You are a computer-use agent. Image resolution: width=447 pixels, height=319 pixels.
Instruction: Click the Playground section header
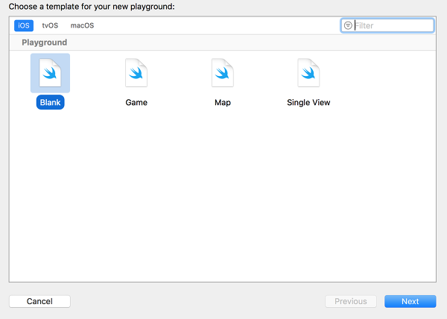coord(45,42)
